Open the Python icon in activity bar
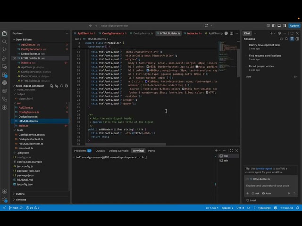The image size is (302, 226). (4, 83)
